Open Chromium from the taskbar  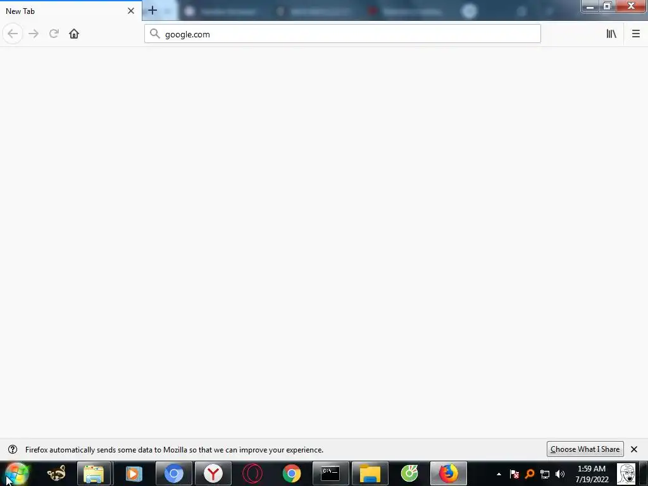(x=173, y=473)
